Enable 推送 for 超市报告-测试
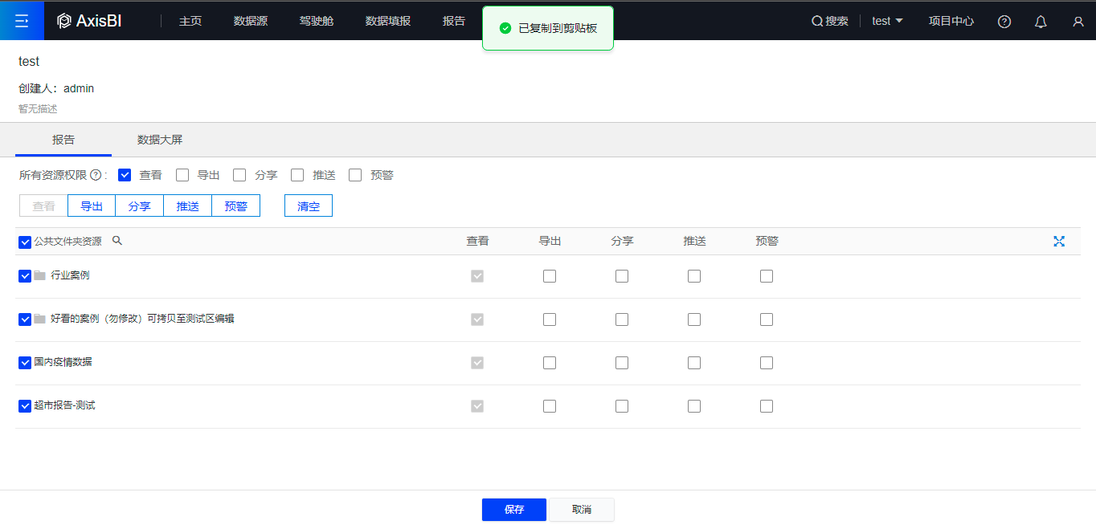Image resolution: width=1096 pixels, height=529 pixels. click(694, 406)
